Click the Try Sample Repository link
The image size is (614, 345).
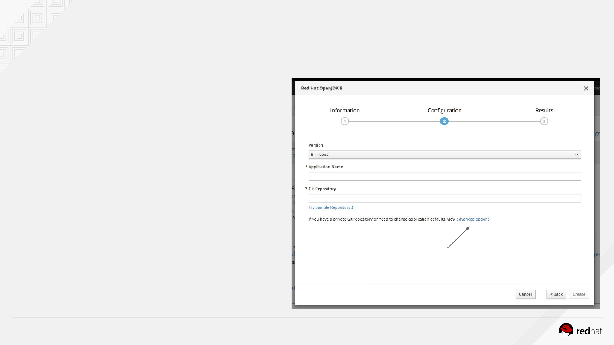click(x=331, y=207)
